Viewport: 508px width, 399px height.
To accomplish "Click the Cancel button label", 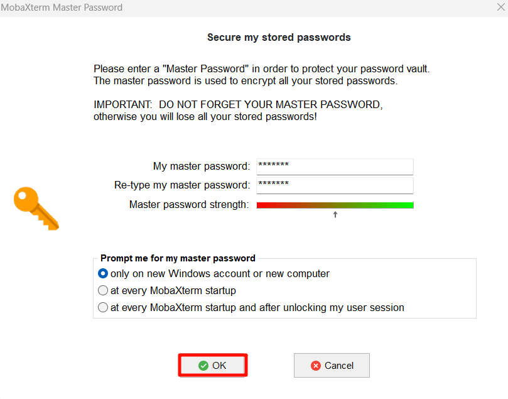I will [x=339, y=366].
